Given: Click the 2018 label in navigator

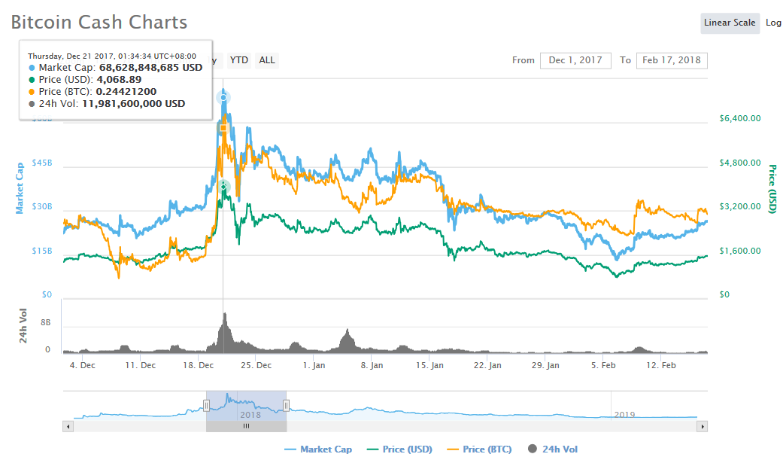Looking at the screenshot, I should (250, 415).
